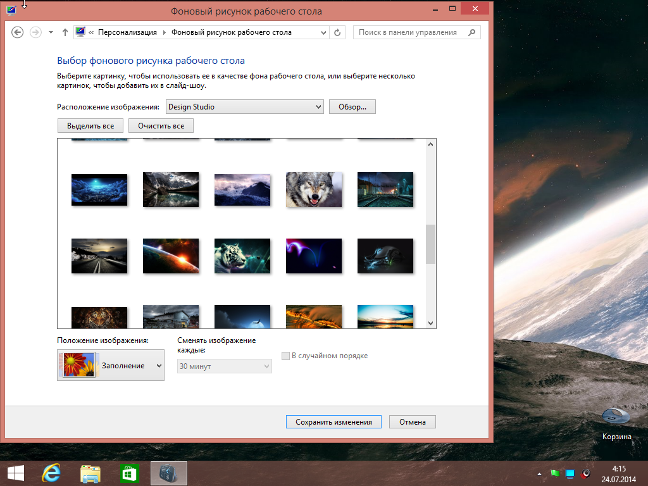
Task: Select the purple neon curves wallpaper
Action: 314,256
